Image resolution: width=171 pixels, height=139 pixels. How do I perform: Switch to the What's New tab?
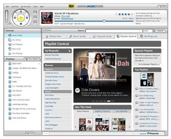pos(54,36)
